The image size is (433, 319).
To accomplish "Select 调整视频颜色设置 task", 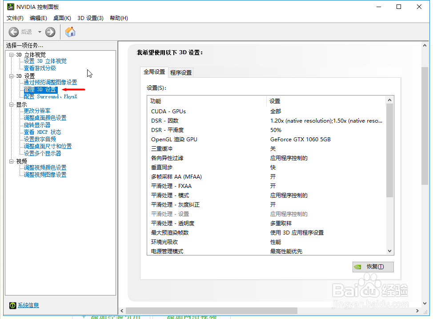I will point(45,167).
